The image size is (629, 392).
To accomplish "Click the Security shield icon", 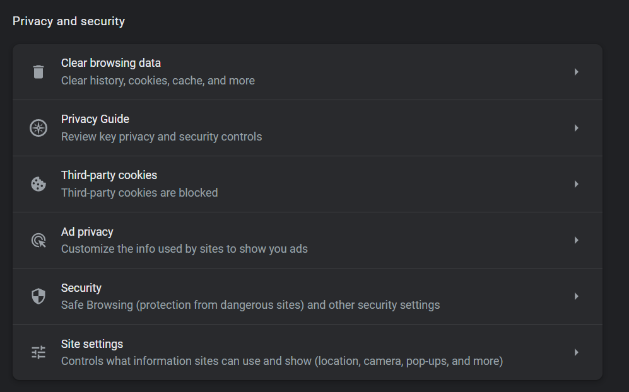I will pos(38,296).
